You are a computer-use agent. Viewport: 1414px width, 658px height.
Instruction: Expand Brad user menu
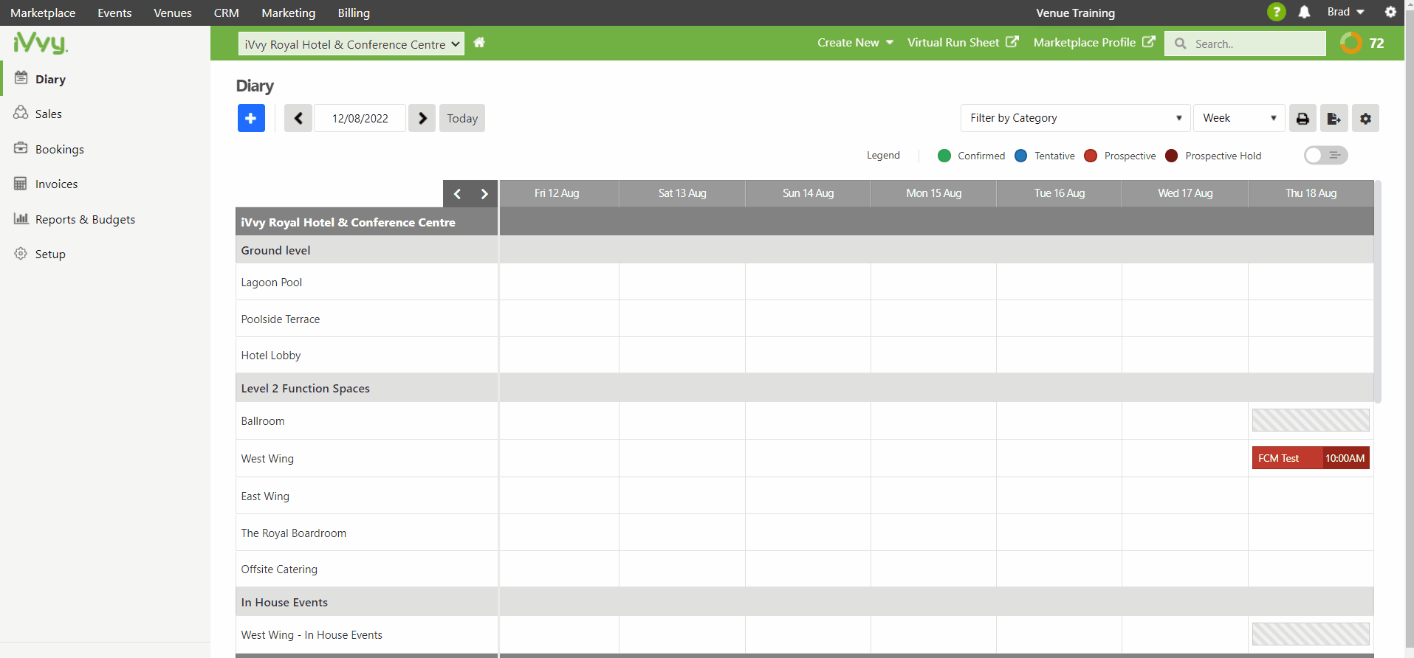click(x=1346, y=12)
